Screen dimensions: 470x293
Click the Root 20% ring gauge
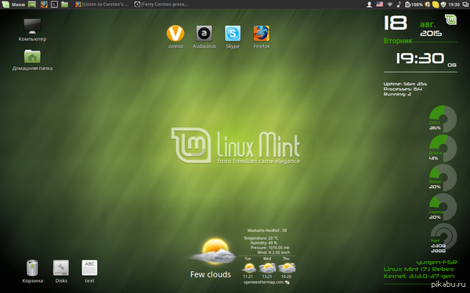(443, 177)
